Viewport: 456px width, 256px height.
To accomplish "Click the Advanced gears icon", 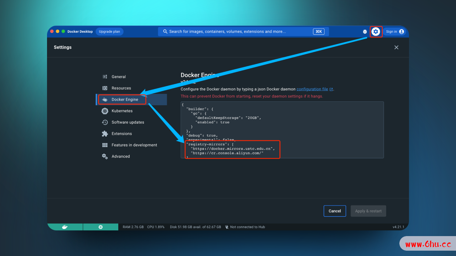I will tap(105, 156).
